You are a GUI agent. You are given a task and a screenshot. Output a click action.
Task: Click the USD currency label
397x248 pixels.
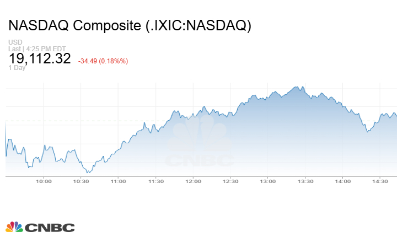[x=15, y=42]
